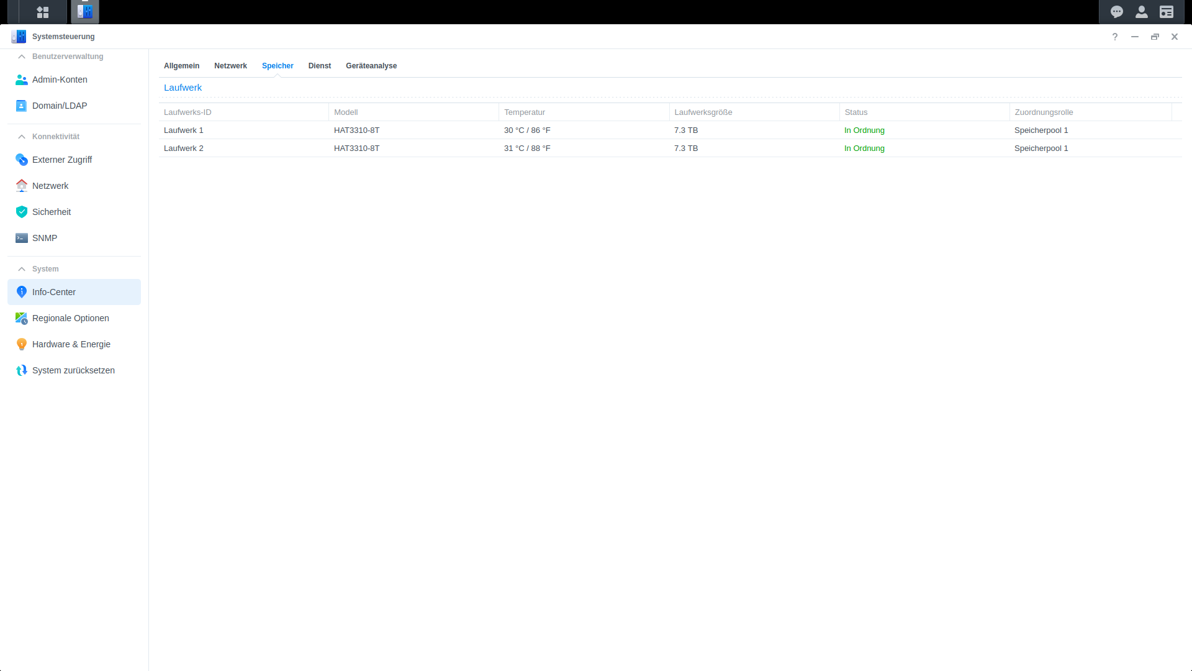The height and width of the screenshot is (671, 1192).
Task: Collapse the Benutzerverwaltung section
Action: point(22,57)
